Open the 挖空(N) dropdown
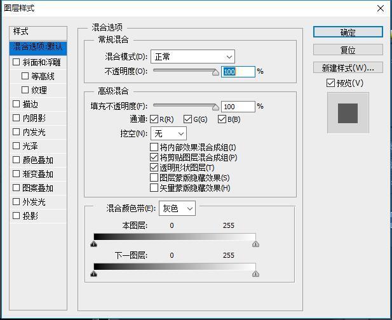Viewport: 392px width, 320px height. [169, 133]
